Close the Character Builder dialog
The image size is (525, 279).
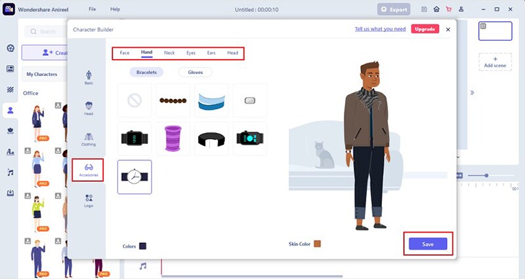[x=448, y=29]
